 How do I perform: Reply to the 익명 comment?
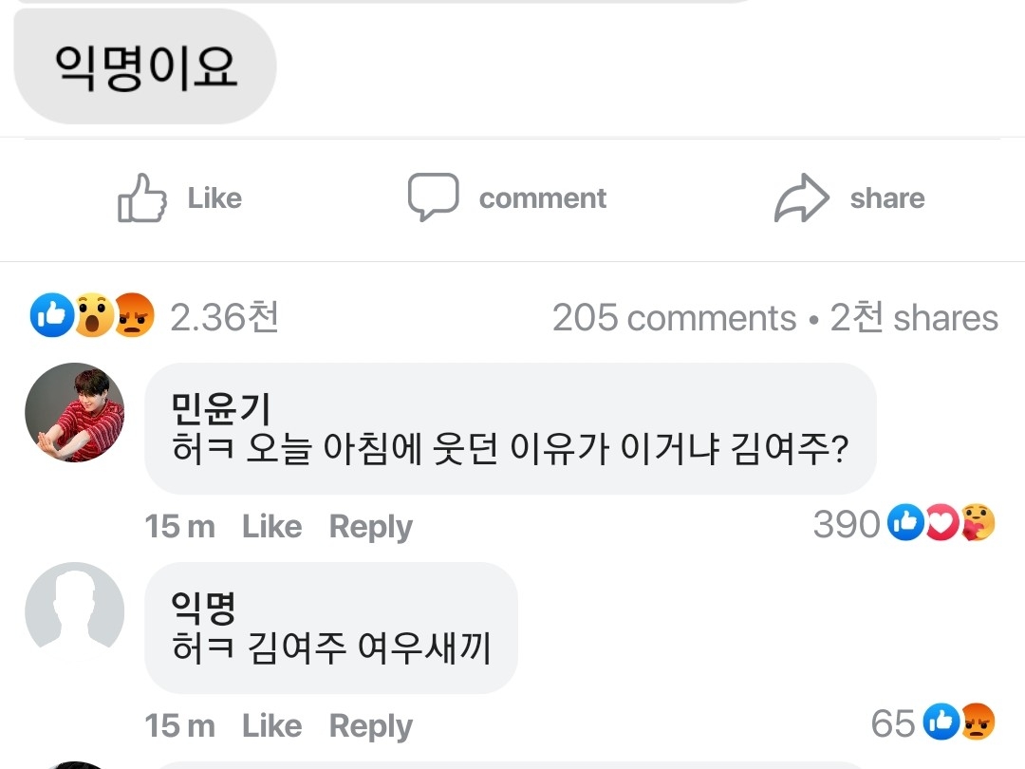point(370,726)
